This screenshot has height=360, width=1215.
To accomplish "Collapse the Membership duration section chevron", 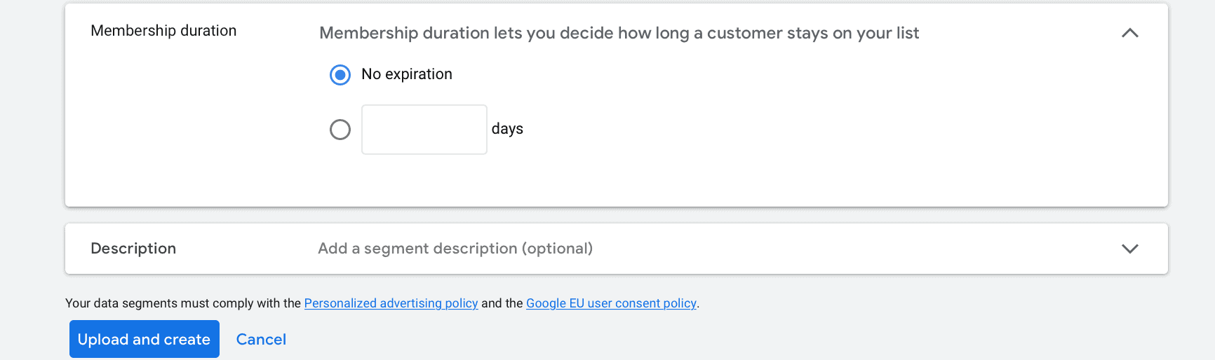I will pyautogui.click(x=1129, y=33).
